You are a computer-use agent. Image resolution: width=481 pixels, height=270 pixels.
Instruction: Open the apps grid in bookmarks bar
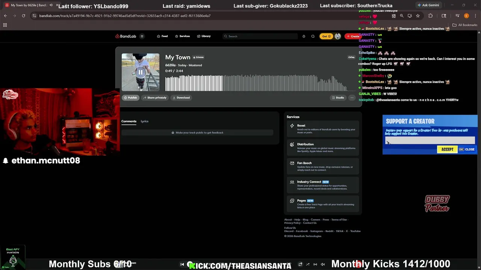5,25
